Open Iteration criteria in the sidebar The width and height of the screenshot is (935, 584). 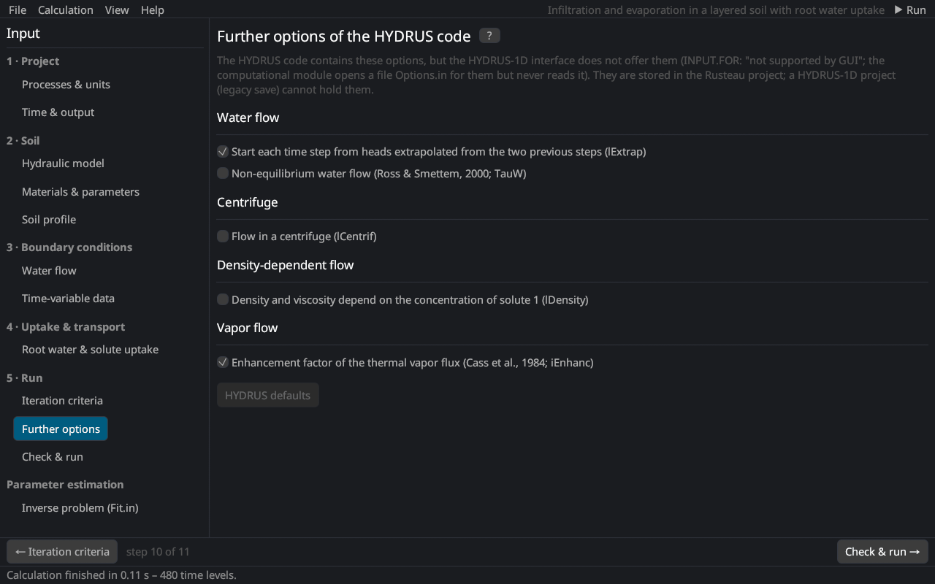[x=62, y=401]
